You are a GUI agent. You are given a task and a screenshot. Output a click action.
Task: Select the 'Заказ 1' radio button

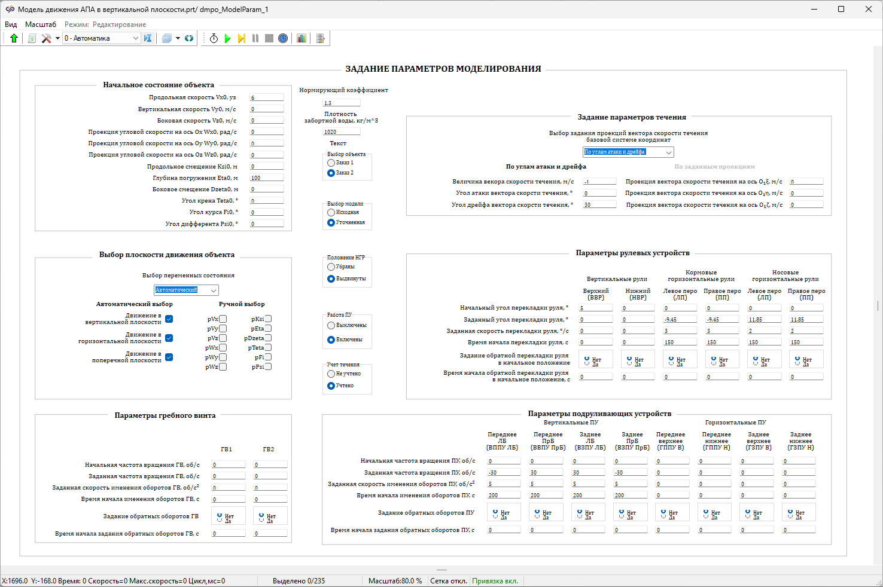[x=331, y=163]
